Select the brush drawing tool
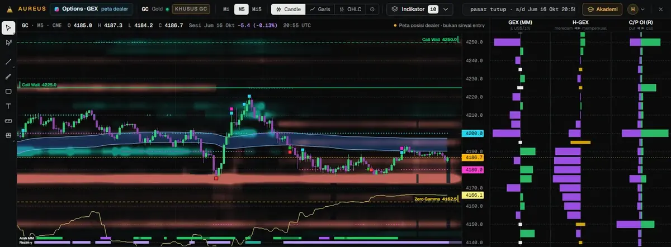Screen dimensions: 671x247 coord(8,76)
